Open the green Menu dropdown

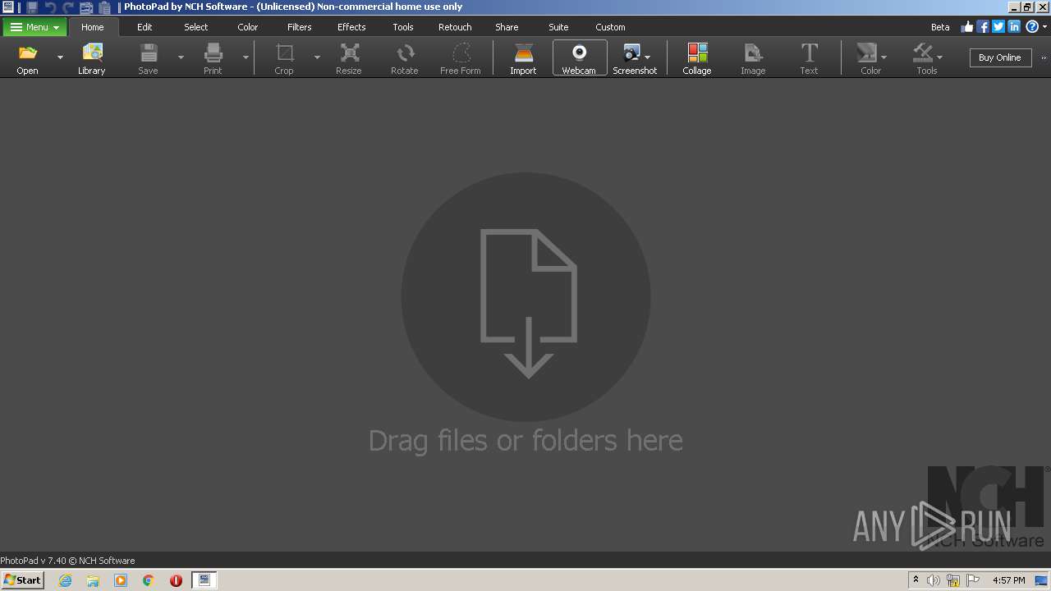tap(34, 27)
